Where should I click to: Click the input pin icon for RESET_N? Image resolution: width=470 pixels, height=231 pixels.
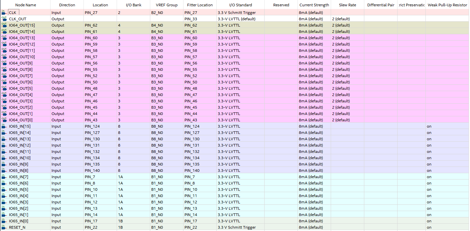4,227
